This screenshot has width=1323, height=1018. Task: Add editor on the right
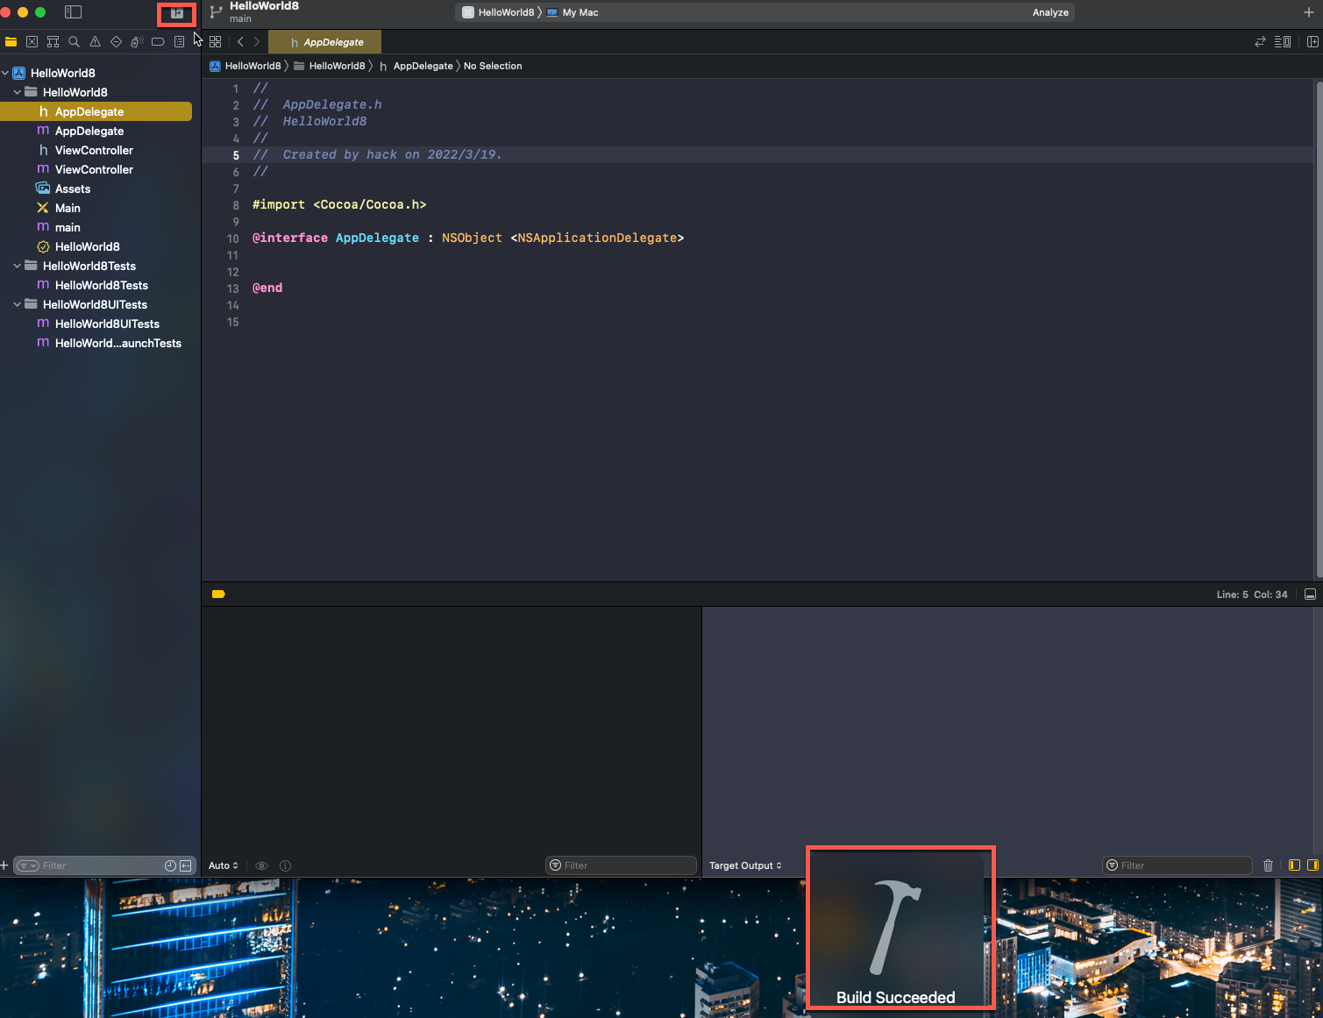tap(1312, 42)
